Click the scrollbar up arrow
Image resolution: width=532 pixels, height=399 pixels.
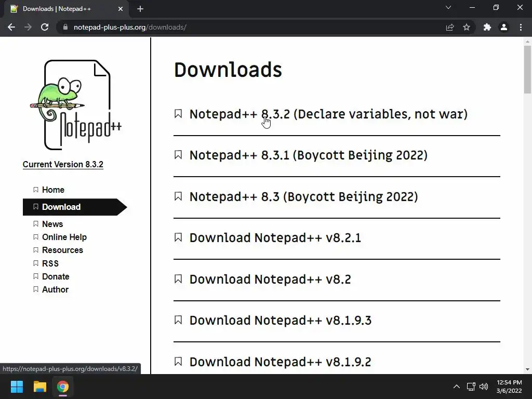tap(527, 42)
